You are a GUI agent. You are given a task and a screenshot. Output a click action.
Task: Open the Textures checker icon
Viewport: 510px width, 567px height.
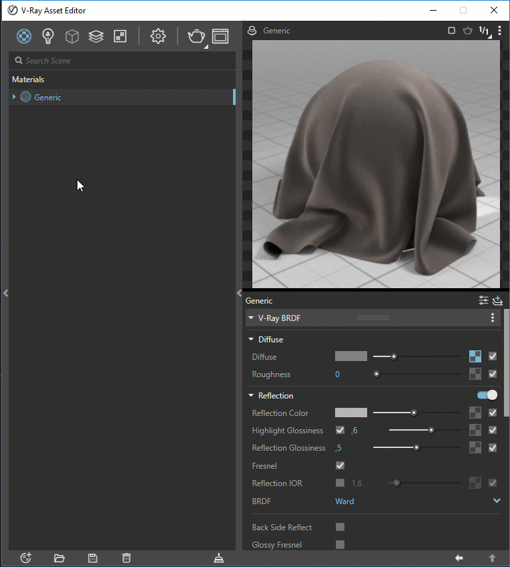click(120, 36)
